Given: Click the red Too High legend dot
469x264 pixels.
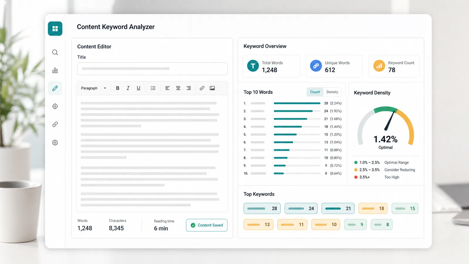Looking at the screenshot, I should (356, 177).
